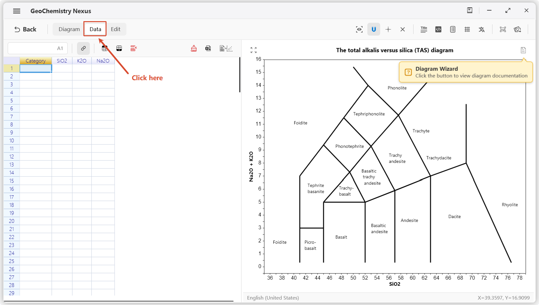Image resolution: width=539 pixels, height=305 pixels.
Task: Switch to the Edit tab
Action: click(116, 29)
